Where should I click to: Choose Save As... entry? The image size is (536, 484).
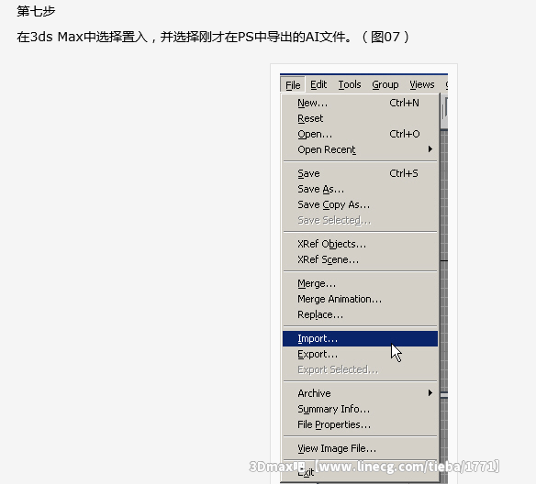tap(360, 189)
